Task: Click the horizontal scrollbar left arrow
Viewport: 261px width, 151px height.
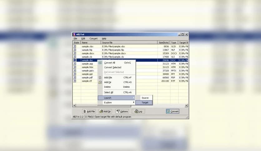Action: click(74, 105)
